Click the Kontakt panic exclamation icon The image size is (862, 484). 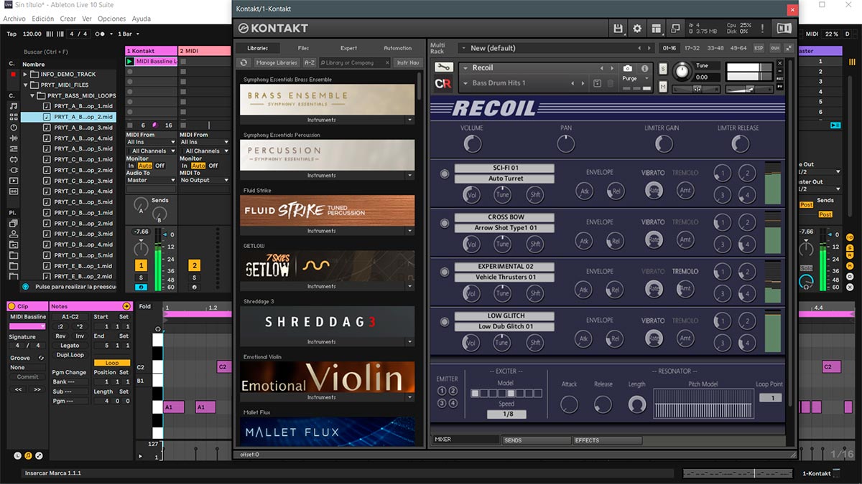(x=762, y=29)
